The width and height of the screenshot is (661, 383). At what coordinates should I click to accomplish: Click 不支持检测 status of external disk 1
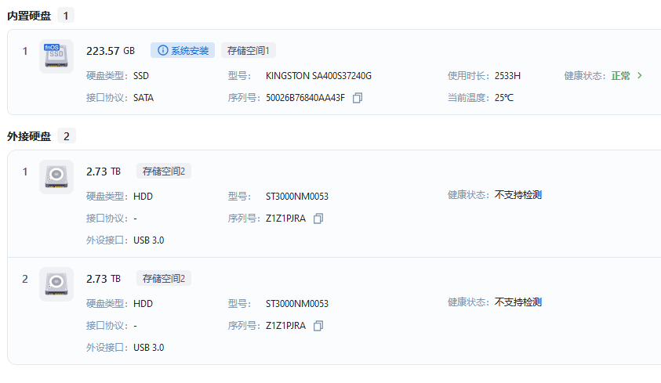(518, 195)
